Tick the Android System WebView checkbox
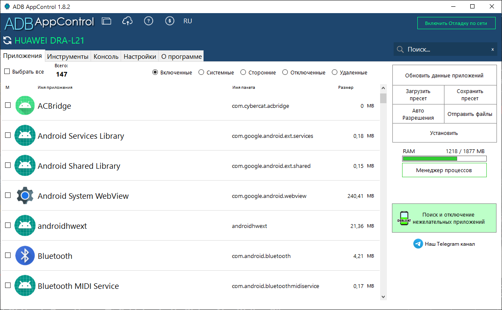 8,195
